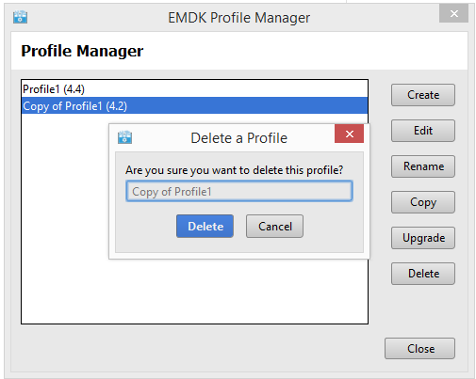This screenshot has width=476, height=379.
Task: Click the Upgrade button
Action: pyautogui.click(x=423, y=238)
